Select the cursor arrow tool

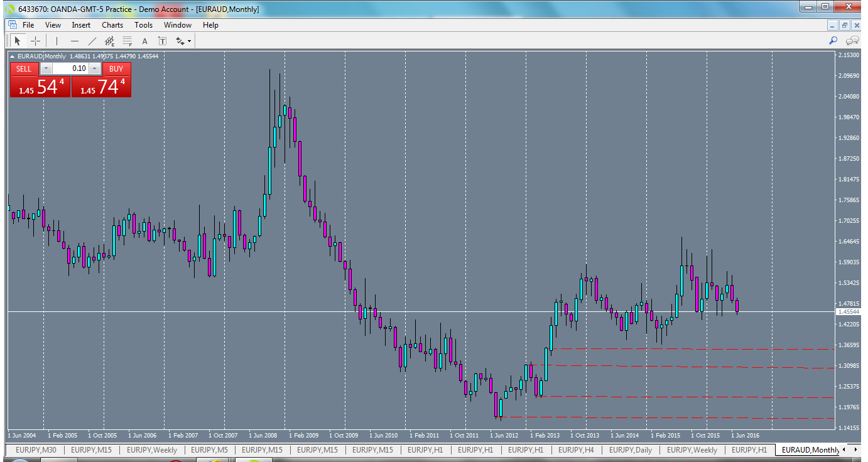[18, 40]
